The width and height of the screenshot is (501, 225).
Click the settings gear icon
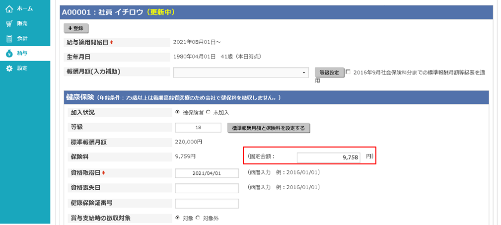9,68
